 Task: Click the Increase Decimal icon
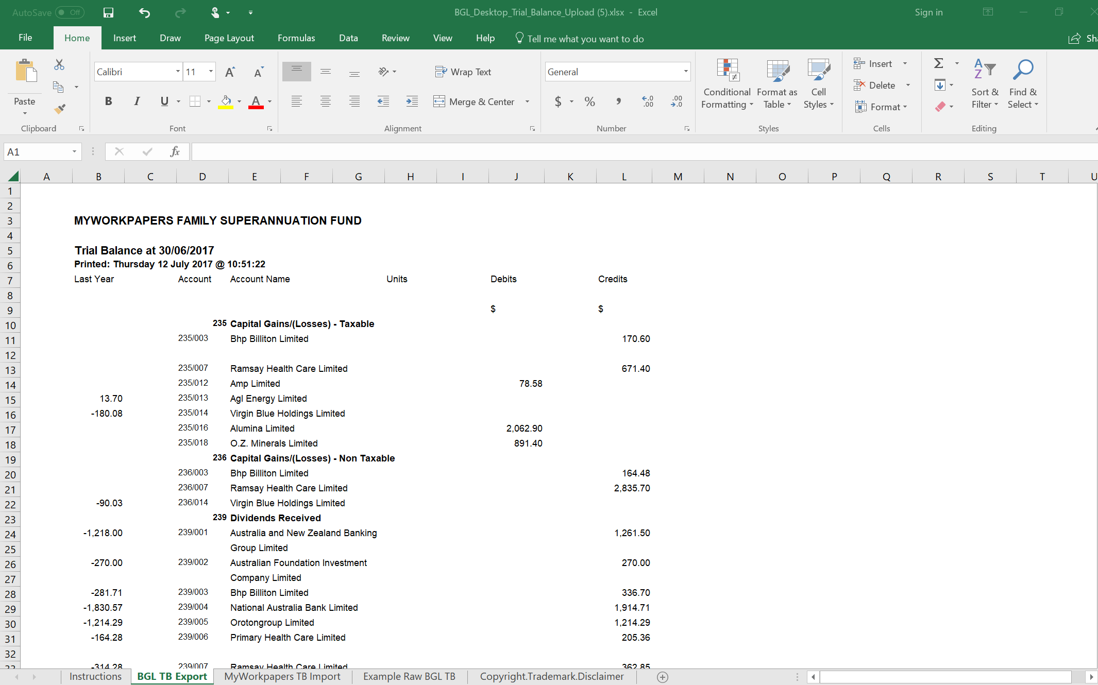(648, 101)
